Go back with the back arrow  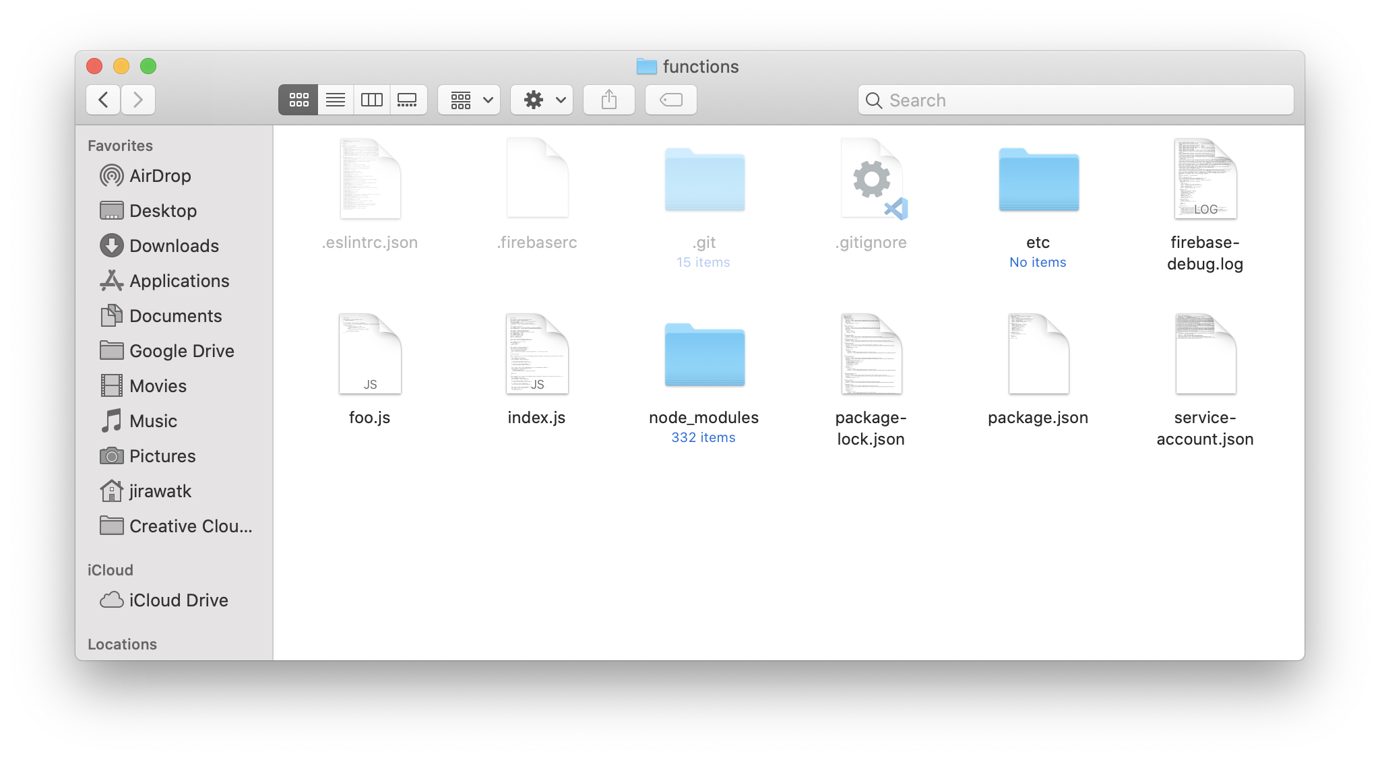104,100
